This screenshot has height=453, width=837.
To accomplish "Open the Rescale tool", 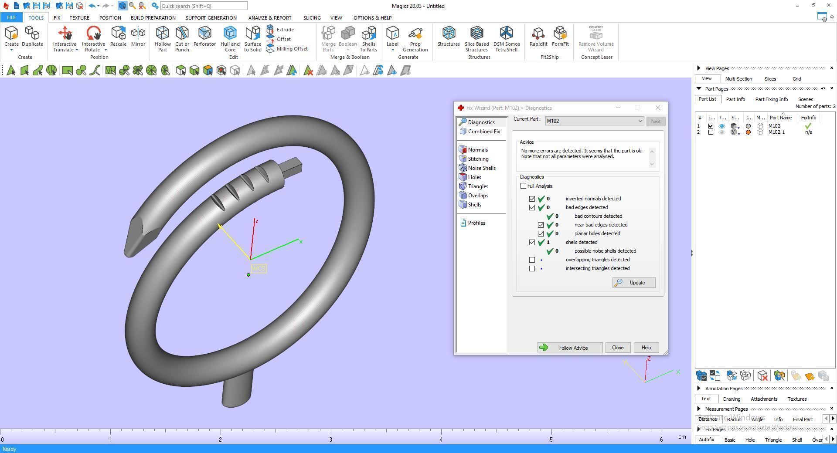I will pos(118,36).
